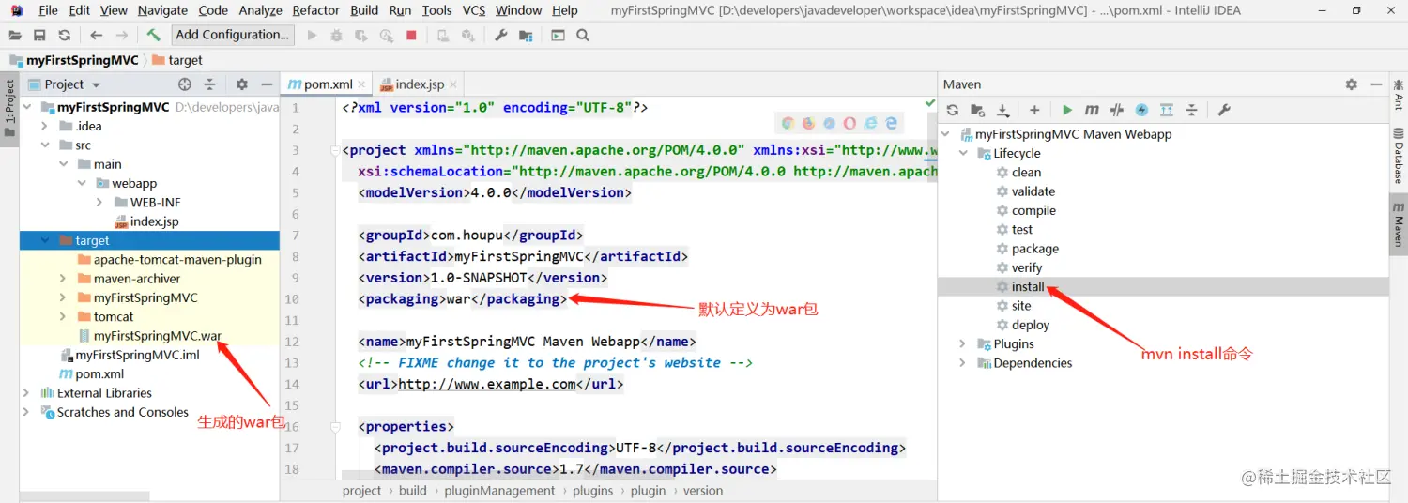Add Maven project with plus icon
Viewport: 1408px width, 503px height.
(x=1034, y=110)
